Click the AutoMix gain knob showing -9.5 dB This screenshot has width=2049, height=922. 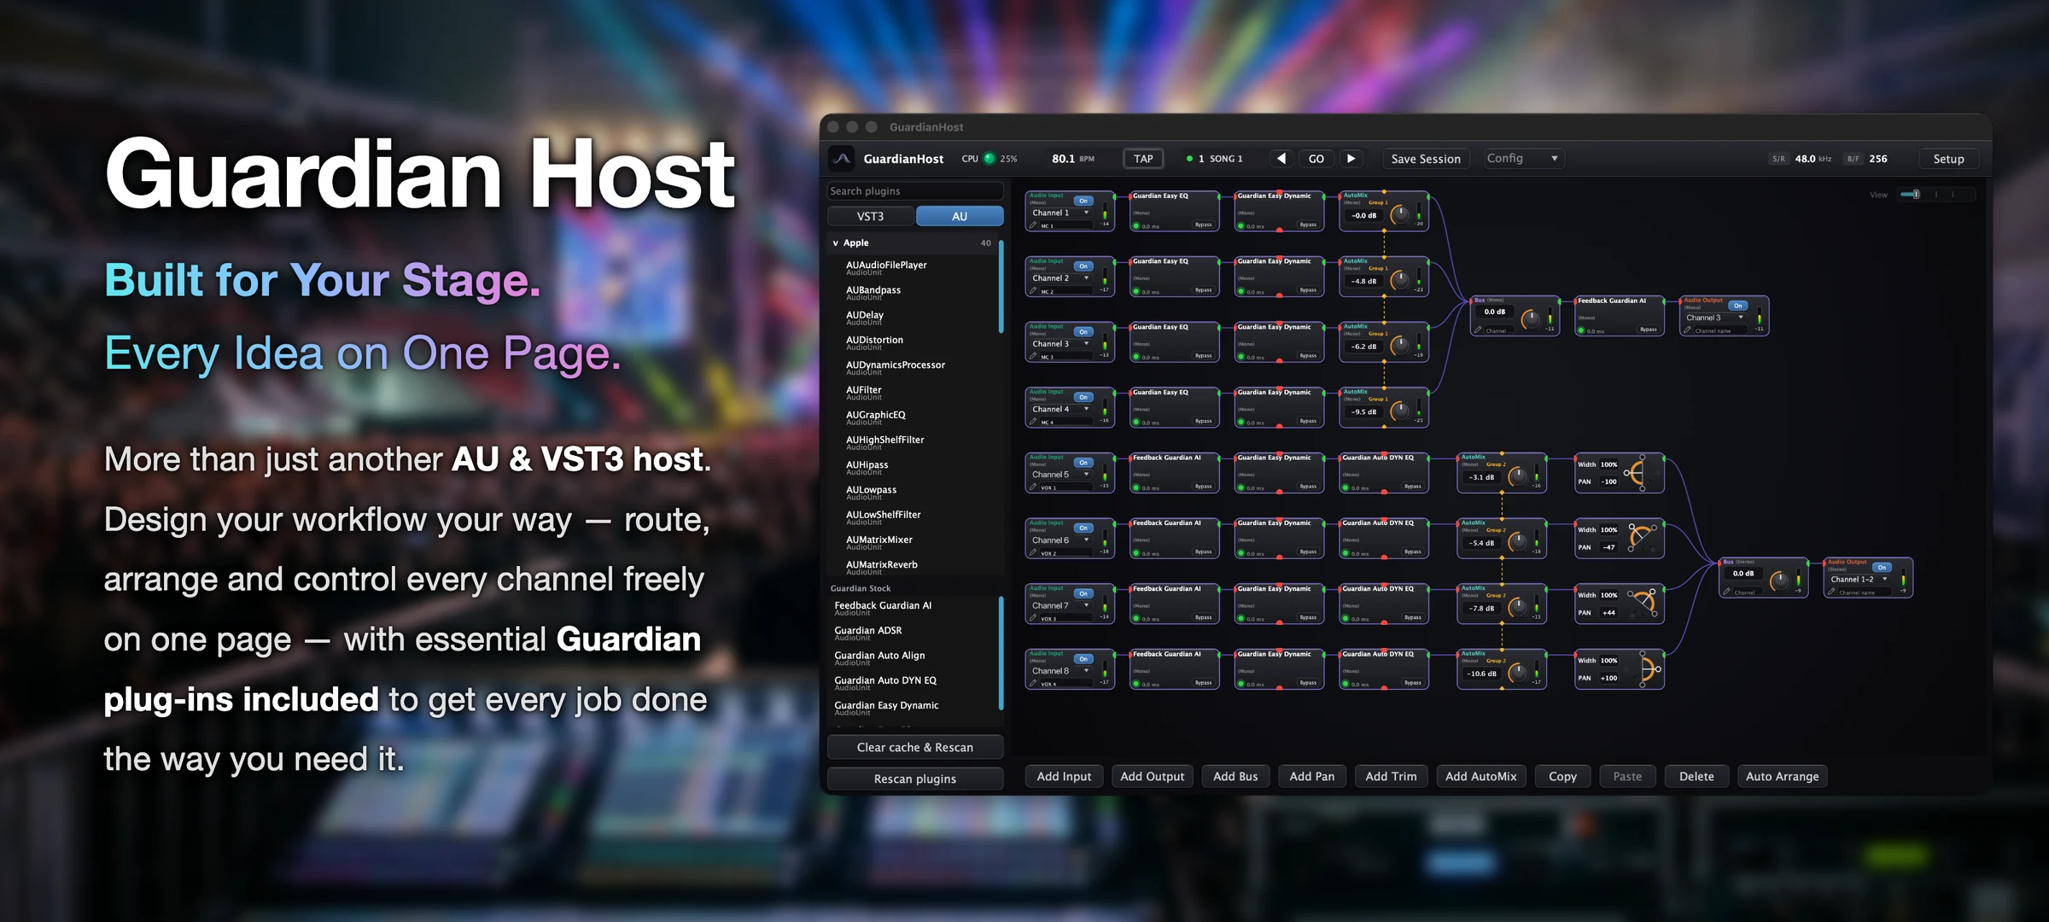click(1399, 412)
